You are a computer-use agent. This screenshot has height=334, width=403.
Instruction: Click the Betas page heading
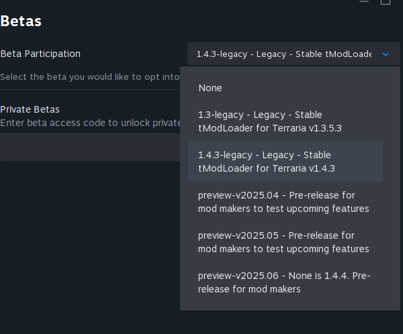[x=21, y=21]
